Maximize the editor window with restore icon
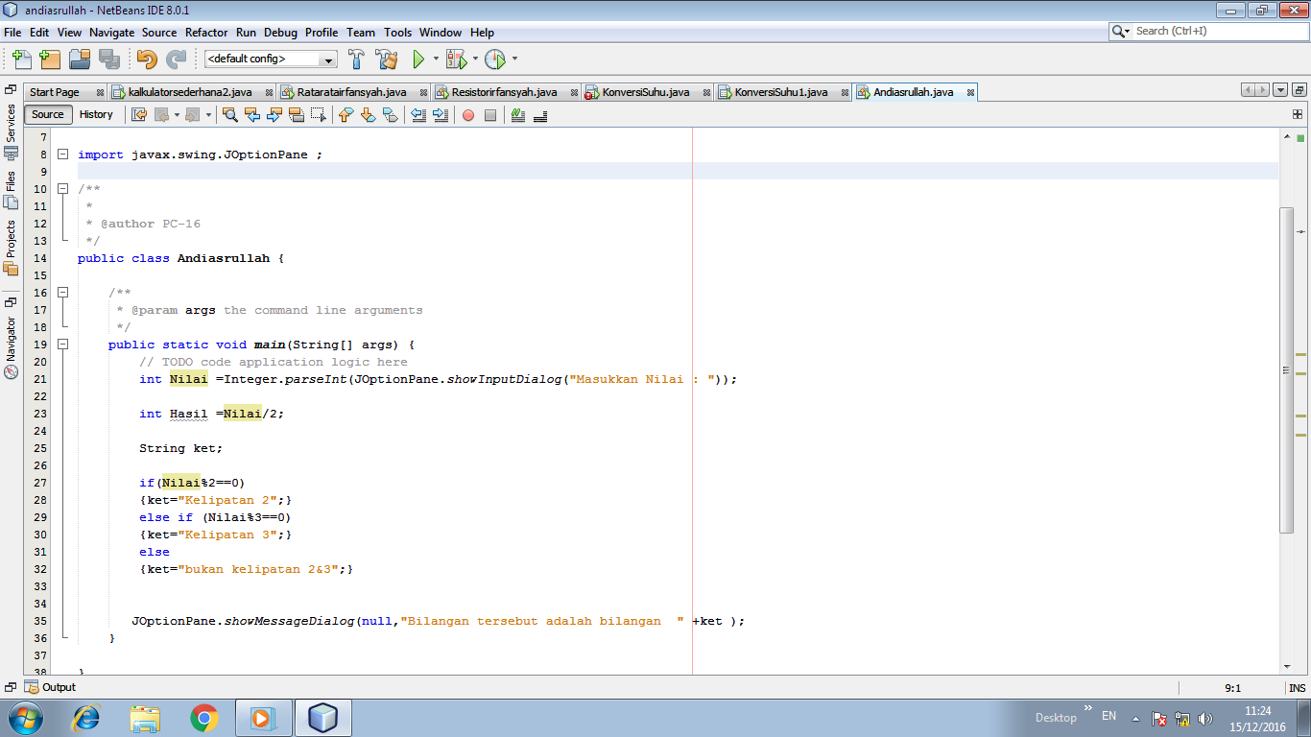This screenshot has width=1311, height=737. 1299,90
